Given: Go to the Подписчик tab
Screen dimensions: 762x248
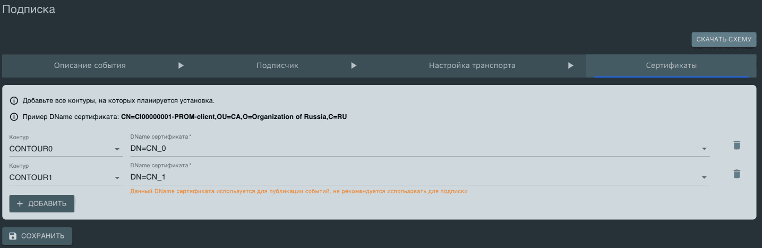Looking at the screenshot, I should [277, 66].
